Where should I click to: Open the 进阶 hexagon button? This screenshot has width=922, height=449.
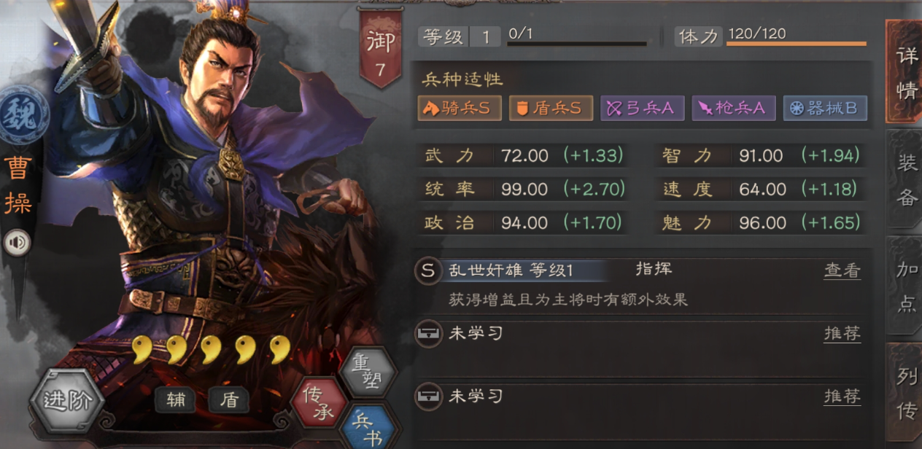tap(68, 401)
